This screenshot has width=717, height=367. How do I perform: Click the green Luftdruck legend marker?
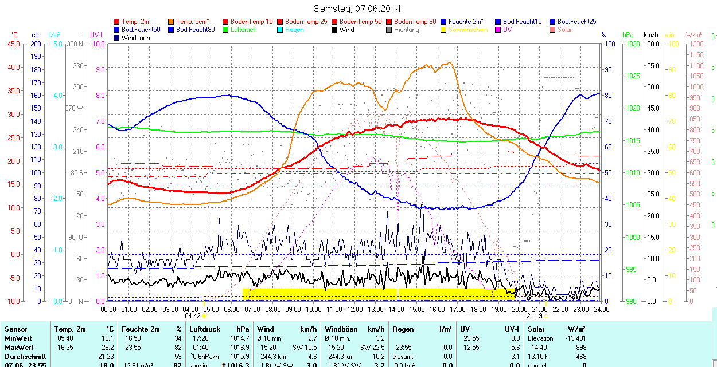[226, 30]
